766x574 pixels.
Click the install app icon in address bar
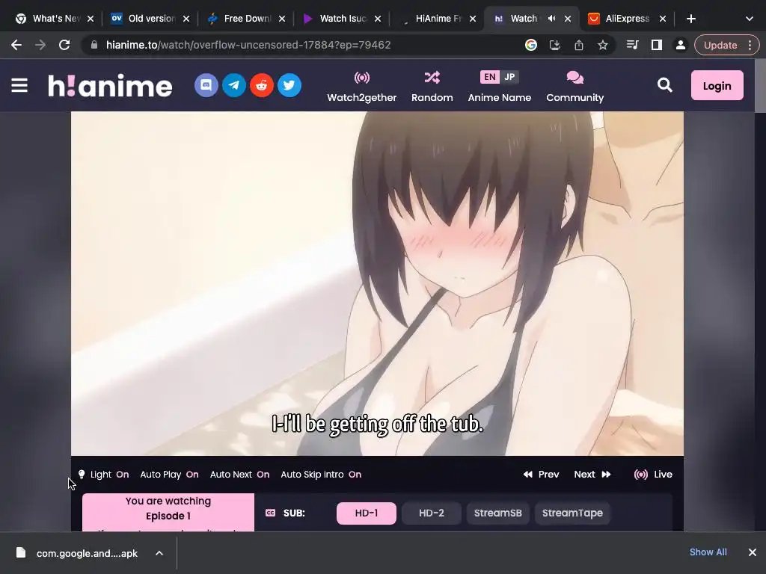tap(555, 45)
